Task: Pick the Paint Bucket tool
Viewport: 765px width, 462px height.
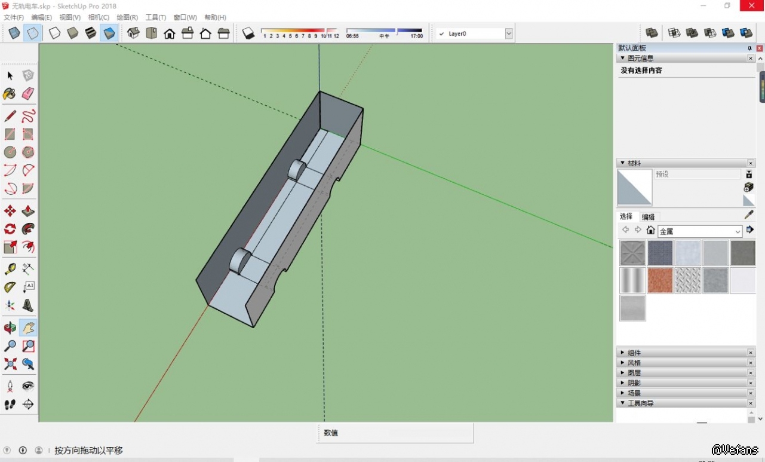Action: (10, 94)
